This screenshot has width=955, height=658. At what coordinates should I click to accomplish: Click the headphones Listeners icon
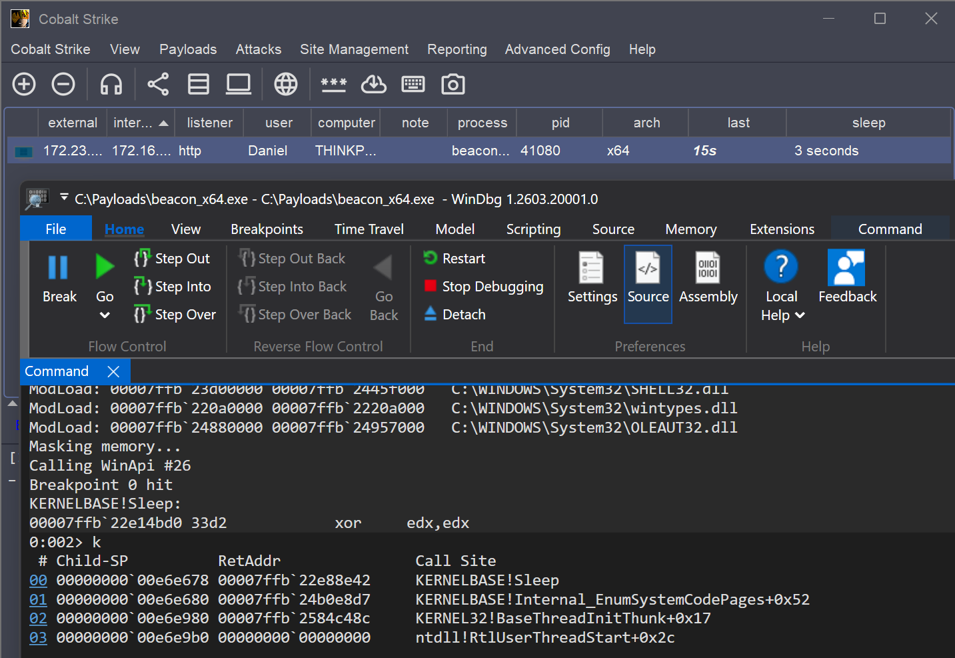coord(111,85)
